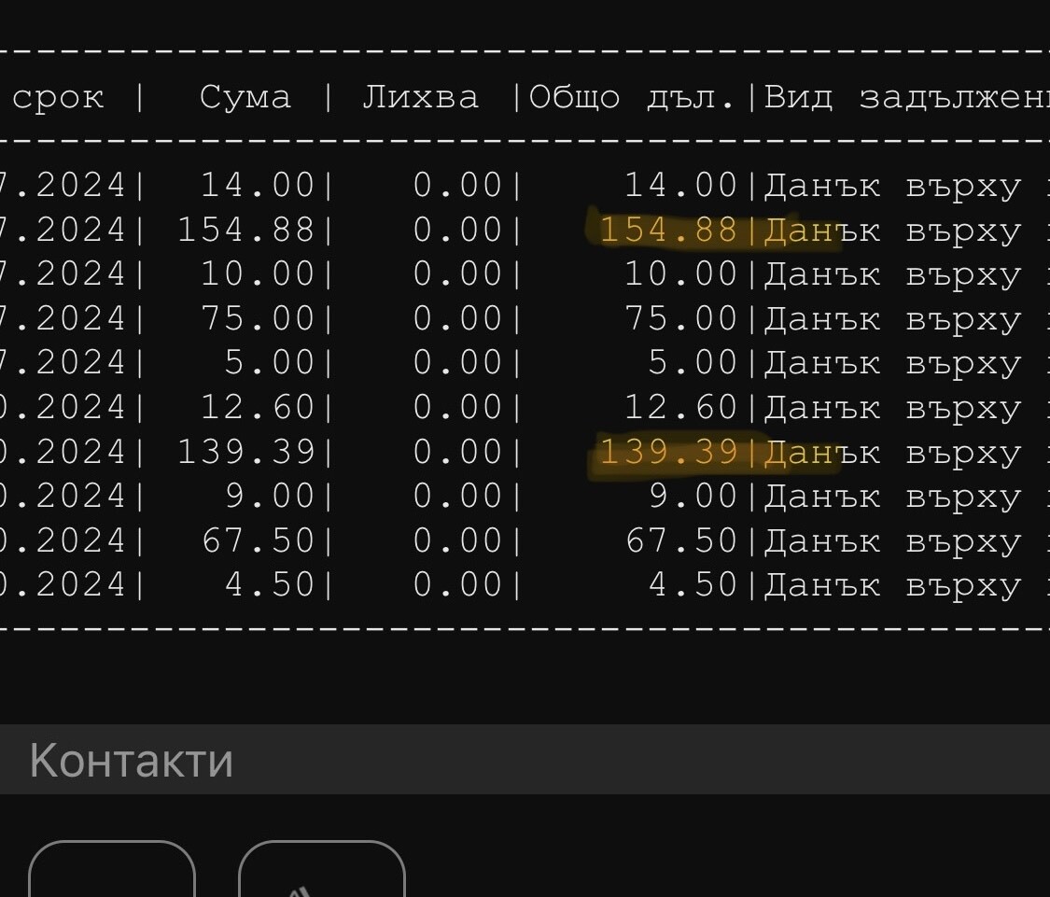The height and width of the screenshot is (897, 1050).
Task: Click the 0.00 interest in the 4.50 row
Action: [457, 584]
